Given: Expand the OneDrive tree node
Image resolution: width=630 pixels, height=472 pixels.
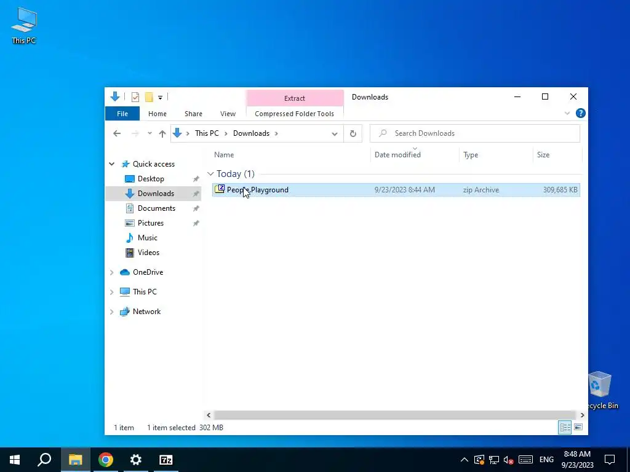Looking at the screenshot, I should [112, 272].
